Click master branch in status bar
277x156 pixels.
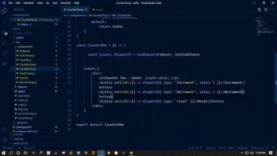pyautogui.click(x=9, y=148)
